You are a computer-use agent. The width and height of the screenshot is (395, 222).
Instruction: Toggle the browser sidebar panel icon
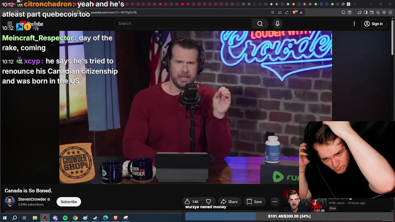(366, 12)
